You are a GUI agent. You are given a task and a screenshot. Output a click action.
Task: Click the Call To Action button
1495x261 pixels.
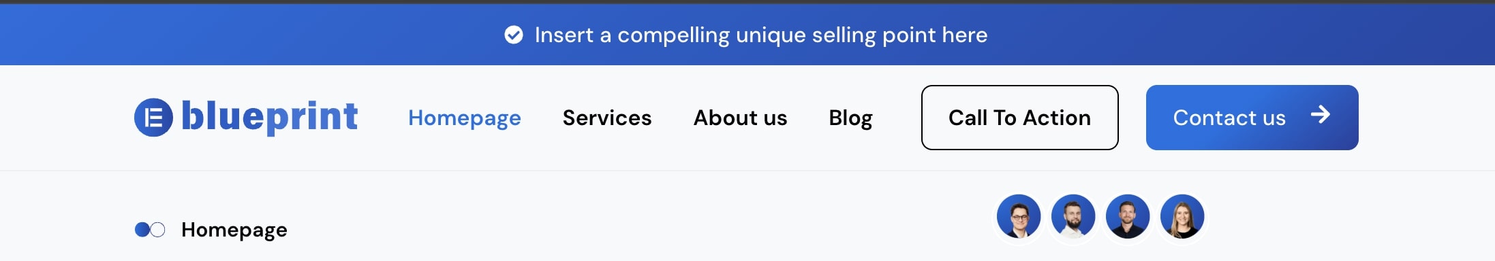pyautogui.click(x=1020, y=118)
